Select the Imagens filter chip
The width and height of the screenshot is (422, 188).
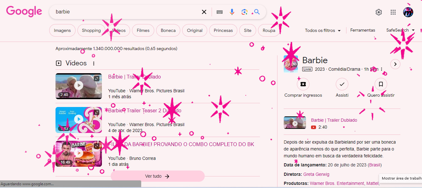pyautogui.click(x=62, y=30)
